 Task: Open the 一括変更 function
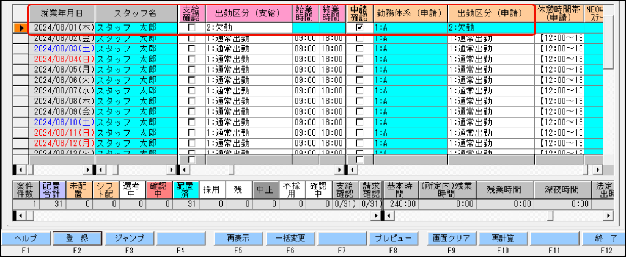click(290, 238)
